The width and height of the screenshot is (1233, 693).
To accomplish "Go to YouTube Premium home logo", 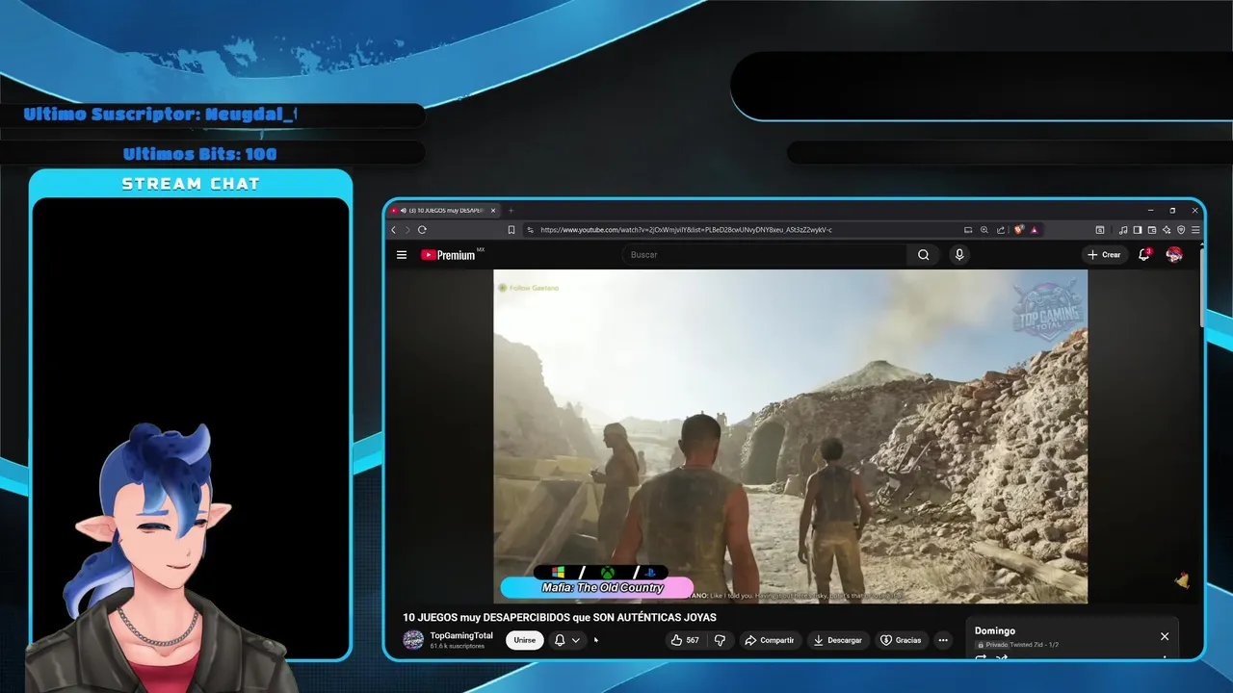I will coord(448,255).
